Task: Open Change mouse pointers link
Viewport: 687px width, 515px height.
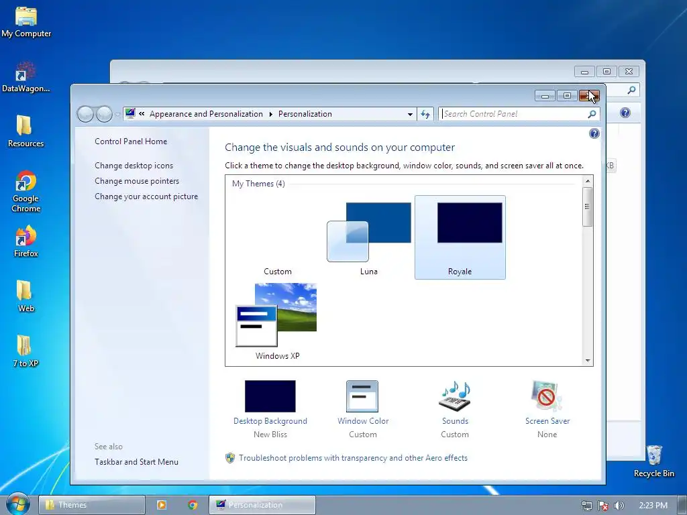Action: pos(137,181)
